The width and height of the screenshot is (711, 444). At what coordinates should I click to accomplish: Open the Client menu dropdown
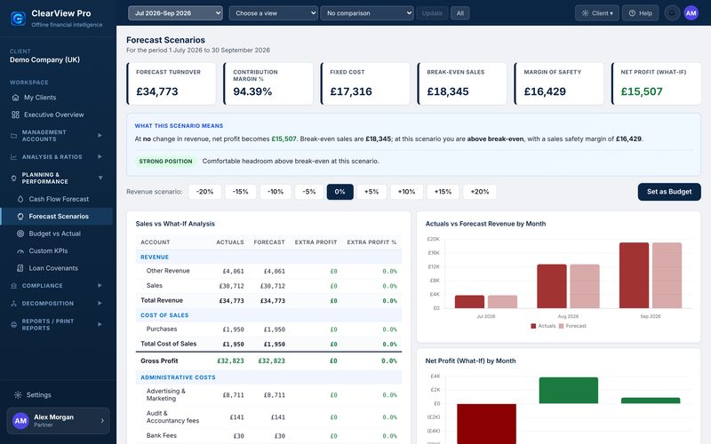tap(596, 13)
